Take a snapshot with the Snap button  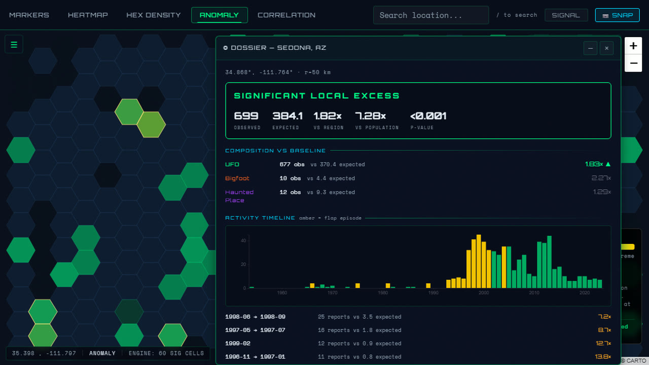617,15
